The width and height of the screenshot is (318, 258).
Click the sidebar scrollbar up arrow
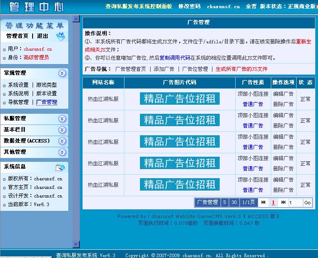coord(76,18)
